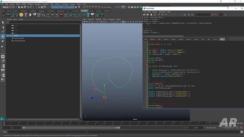The width and height of the screenshot is (244, 137).
Task: Click the skull shelf icon
Action: coord(30,15)
